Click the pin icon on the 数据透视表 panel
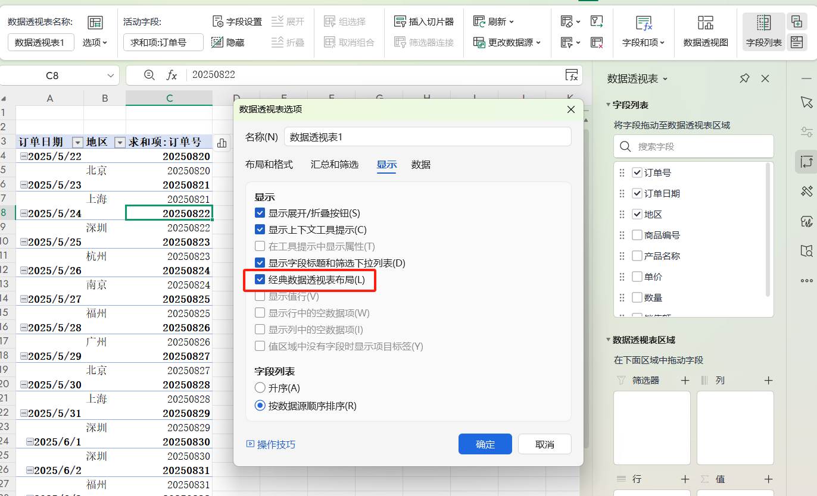This screenshot has width=817, height=496. tap(744, 78)
